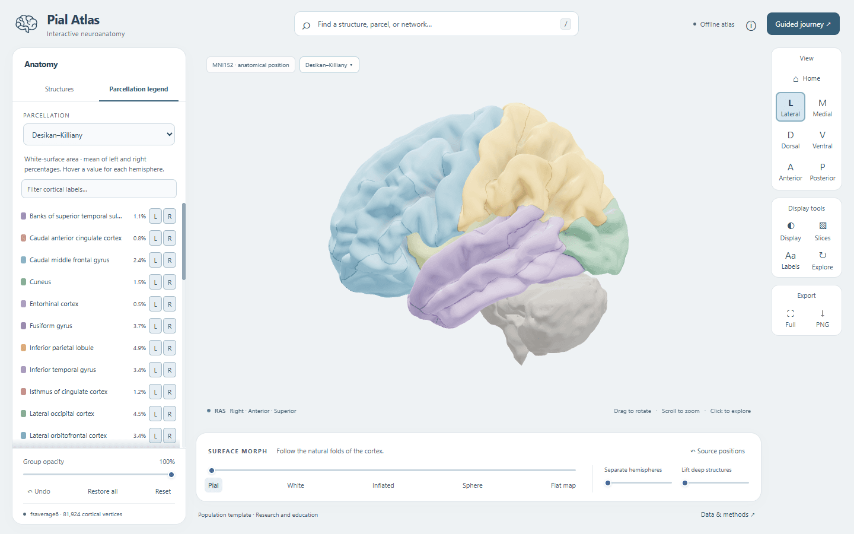Switch to Anterior view

[x=791, y=171]
